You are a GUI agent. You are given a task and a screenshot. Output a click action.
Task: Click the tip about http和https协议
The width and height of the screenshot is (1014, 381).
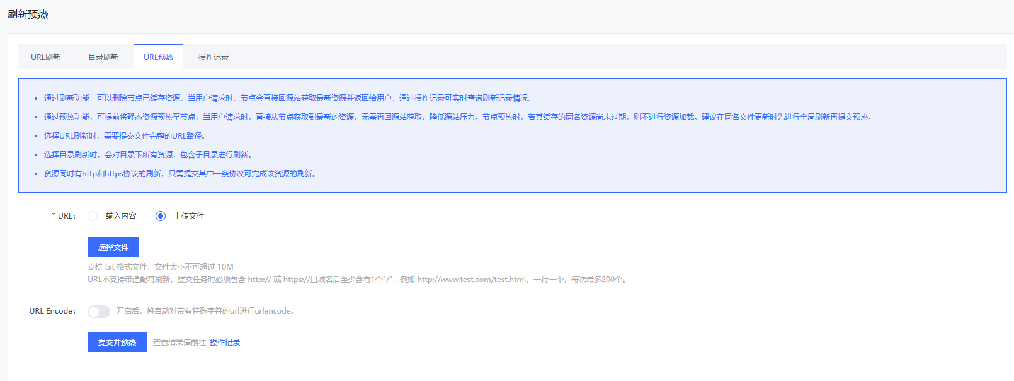tap(180, 174)
